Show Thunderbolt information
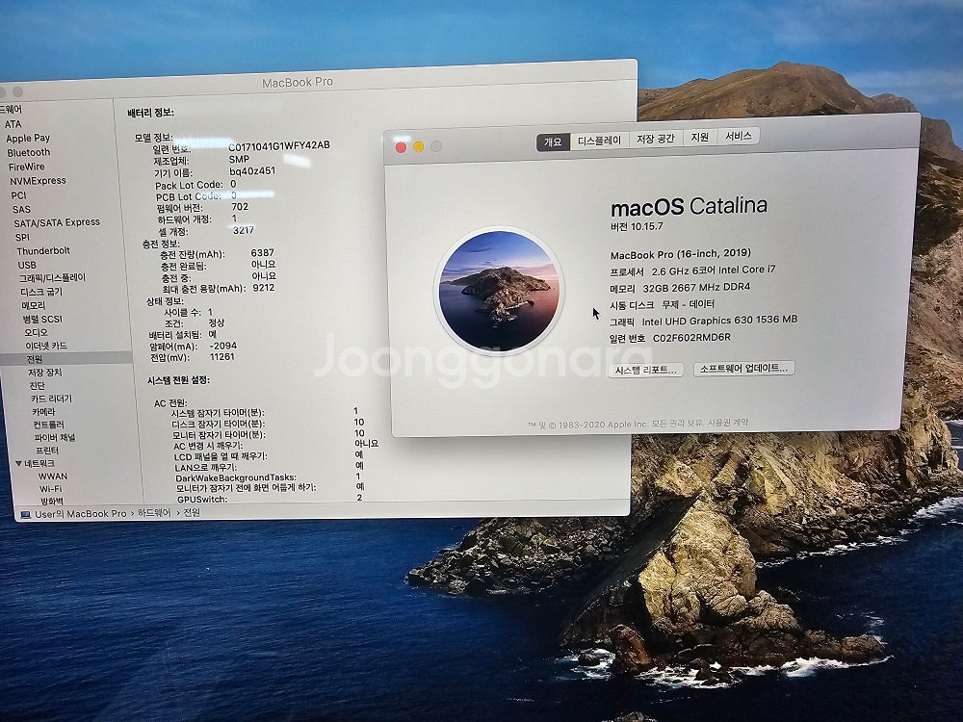Screen dimensions: 963x722 (x=43, y=250)
